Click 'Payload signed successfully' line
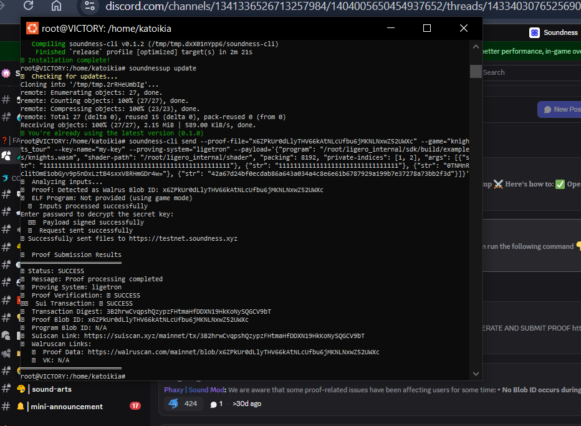 (x=86, y=223)
